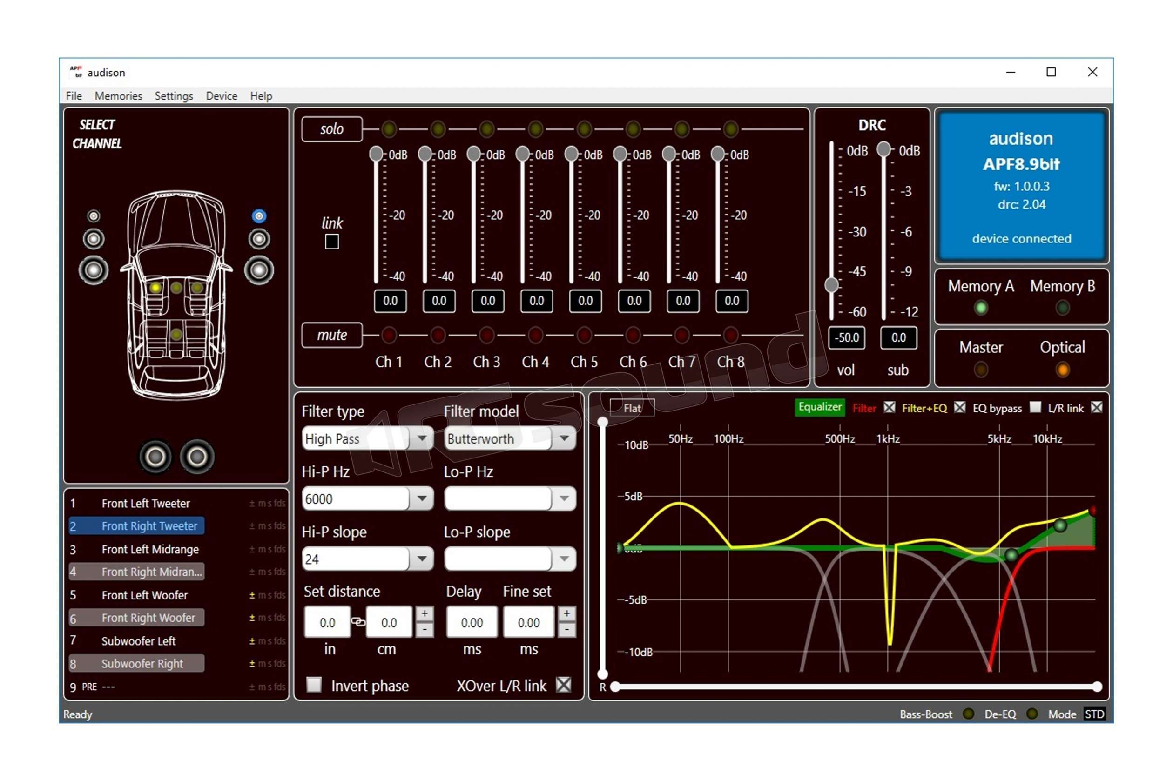1173x781 pixels.
Task: Select Front Left Tweeter channel row
Action: 137,503
